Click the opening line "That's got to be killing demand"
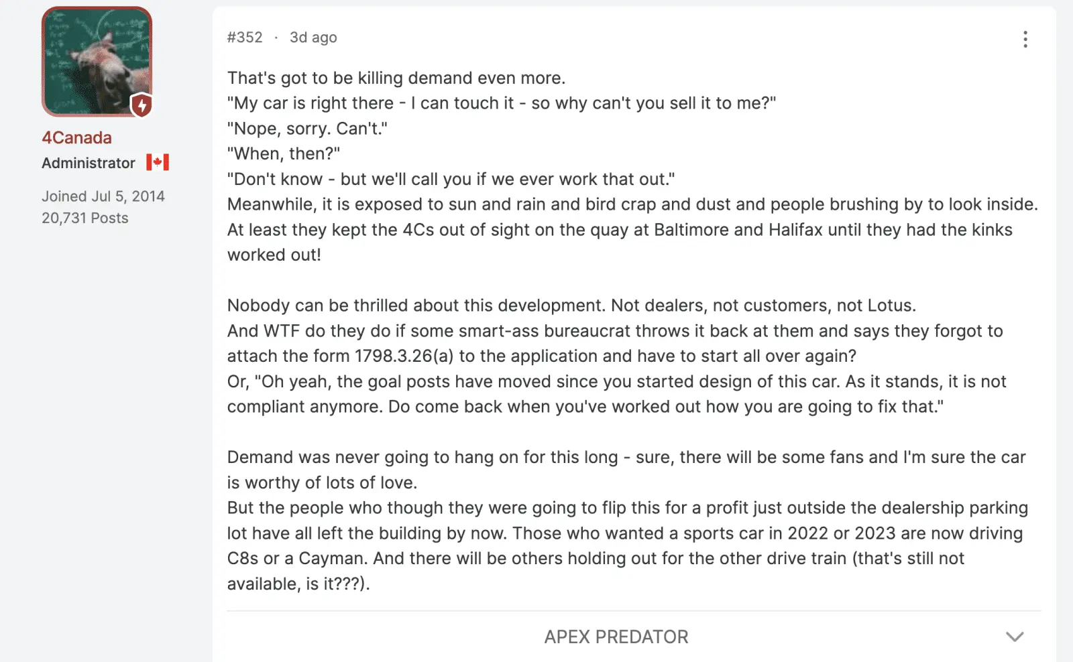 [x=396, y=78]
